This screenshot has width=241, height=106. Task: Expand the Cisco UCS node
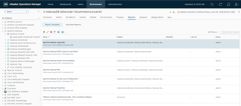pyautogui.click(x=3, y=76)
